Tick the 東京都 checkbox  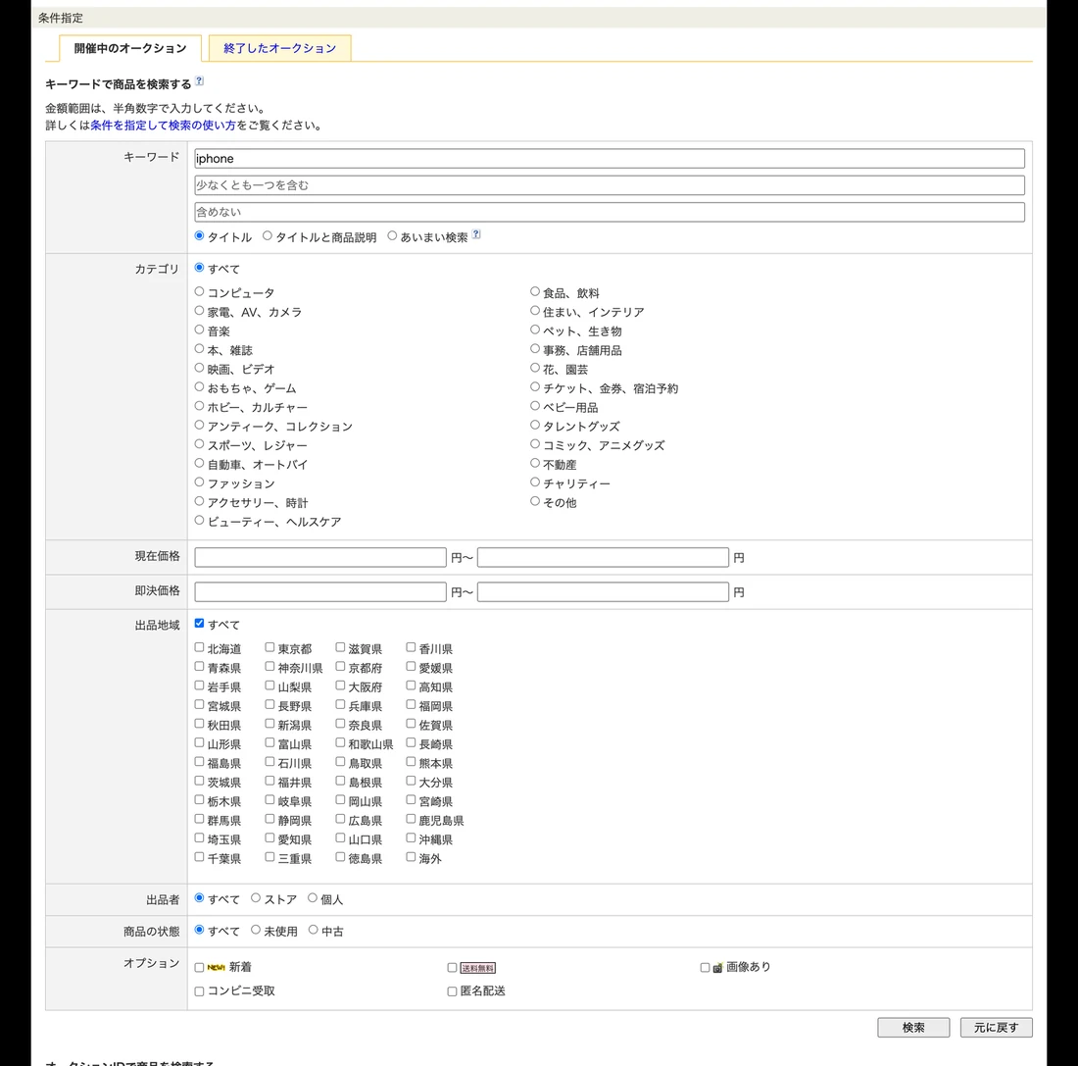point(269,647)
